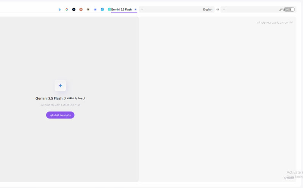Screen dimensions: 303x188
Task: Click the 0/20000 character counter
Action: point(289,178)
